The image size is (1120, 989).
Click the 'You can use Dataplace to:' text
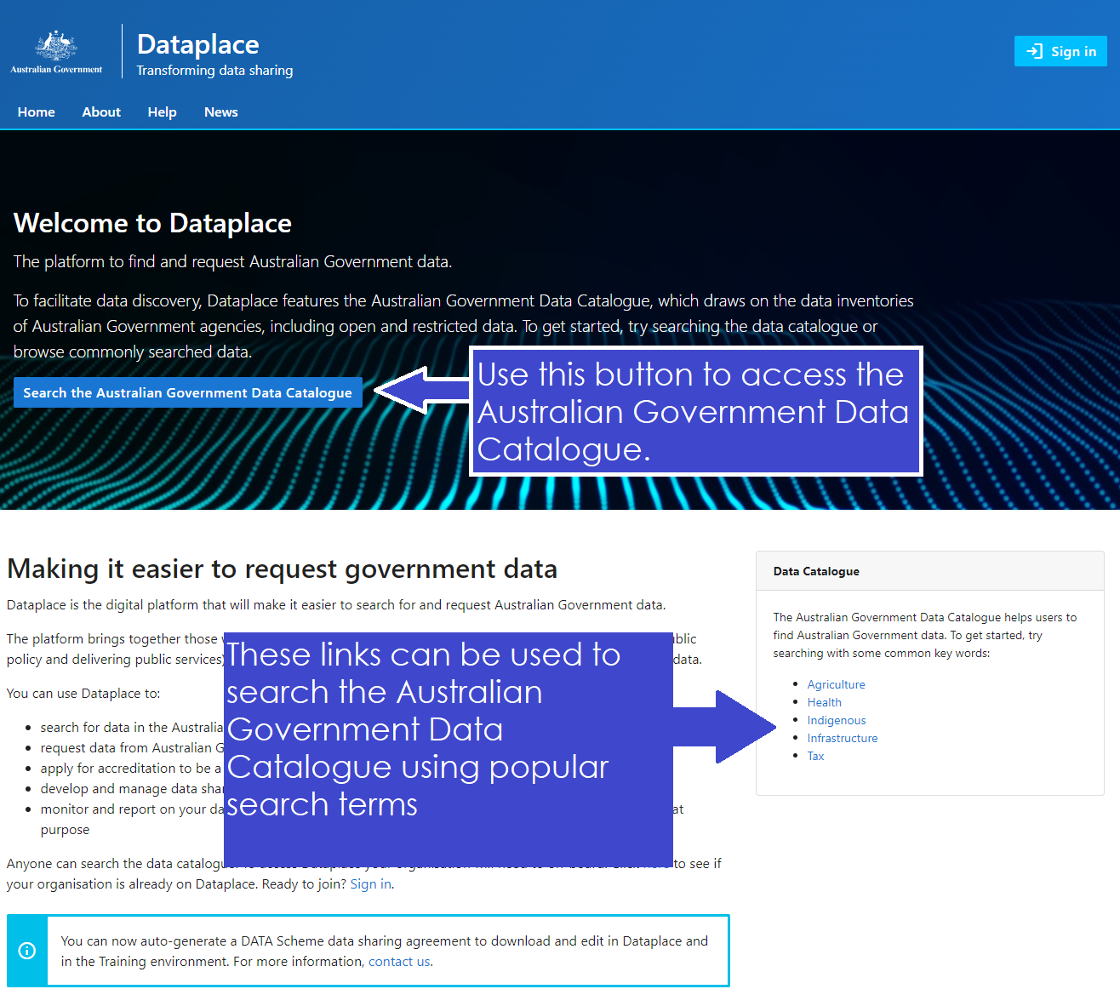tap(83, 693)
